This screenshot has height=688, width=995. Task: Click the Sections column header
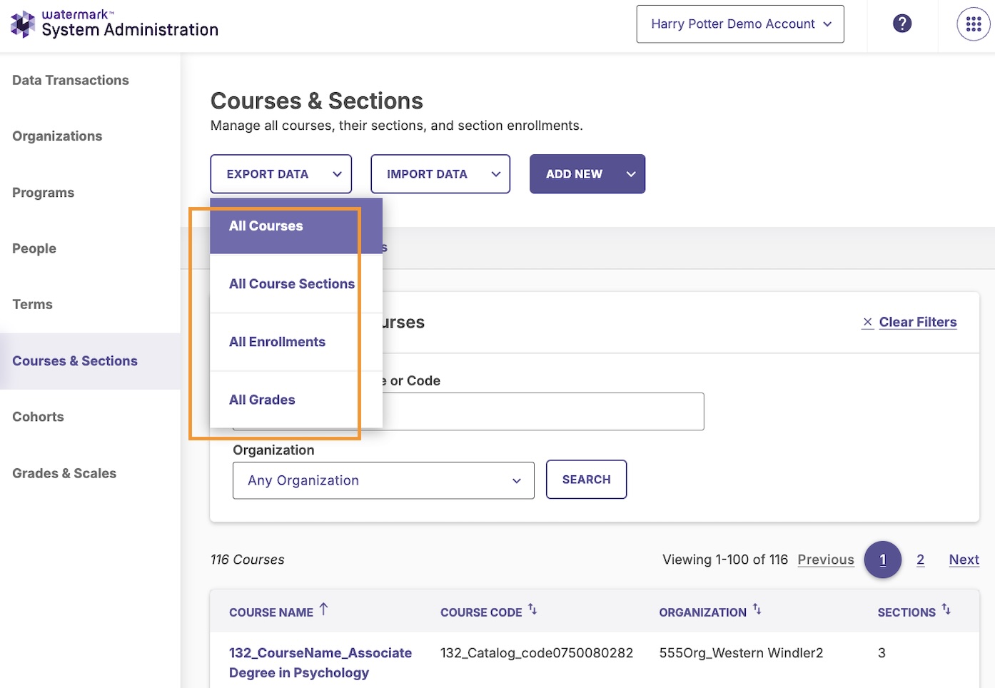906,612
